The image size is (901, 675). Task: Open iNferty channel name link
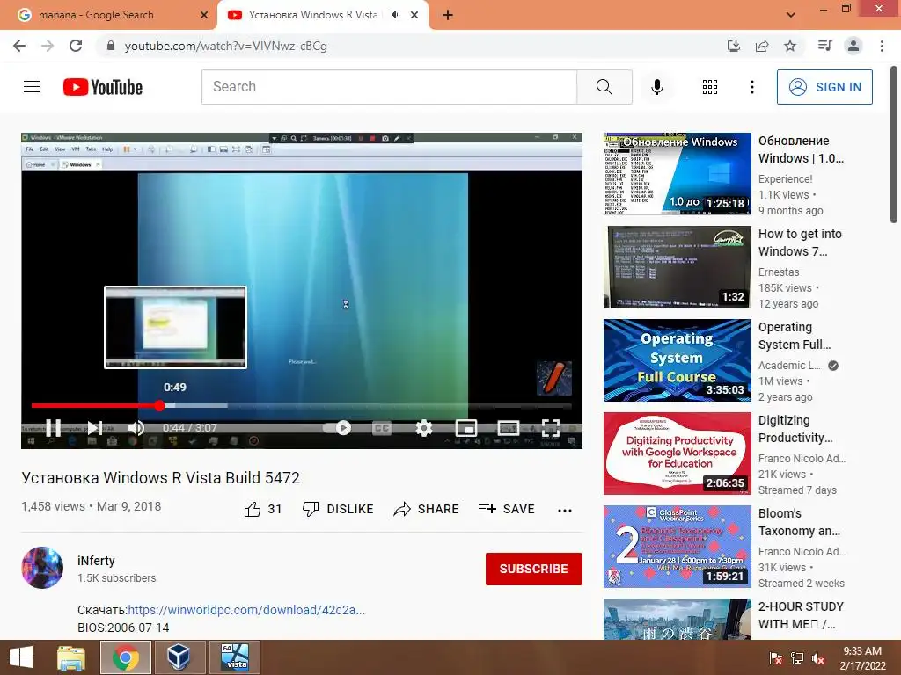[x=96, y=560]
